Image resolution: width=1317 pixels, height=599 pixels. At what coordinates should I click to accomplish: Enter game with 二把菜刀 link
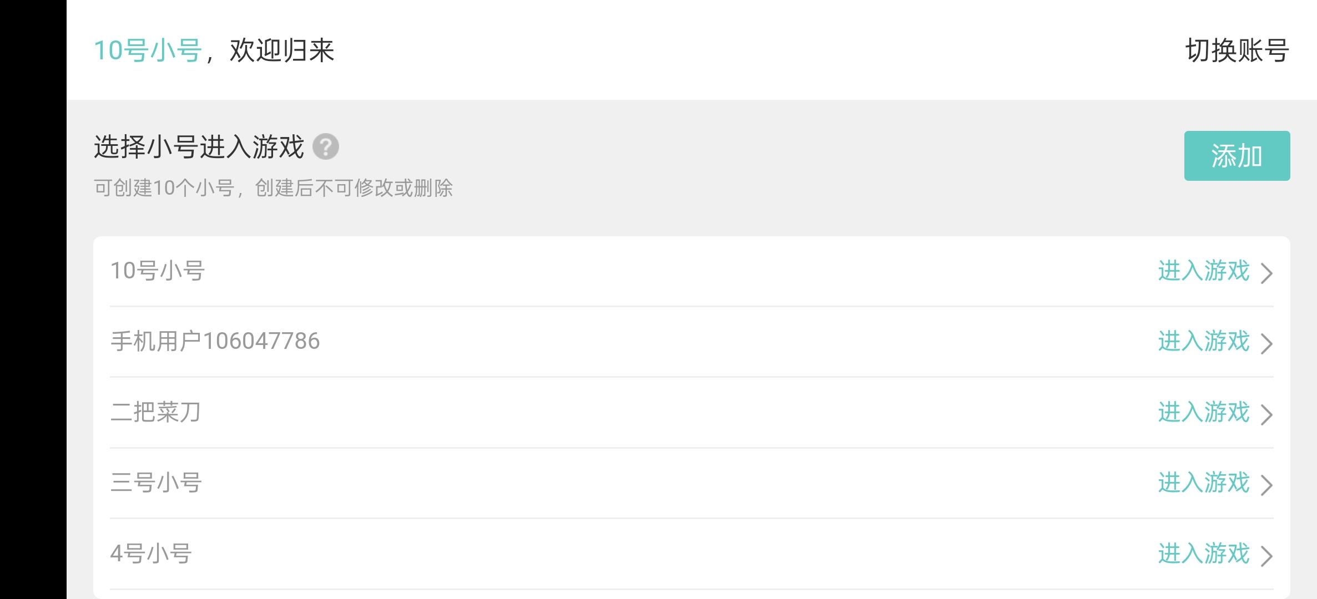tap(1204, 412)
